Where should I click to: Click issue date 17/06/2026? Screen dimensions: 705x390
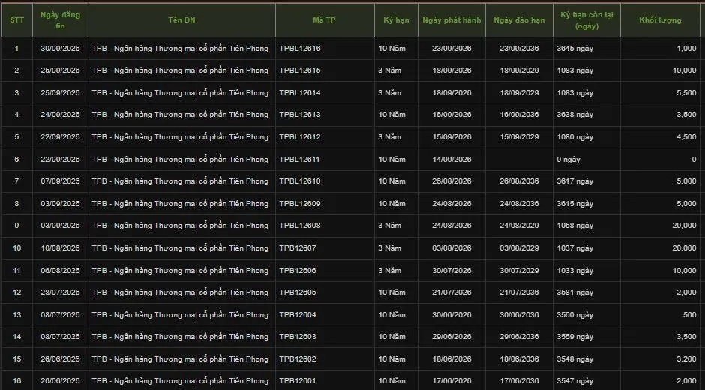coord(451,381)
